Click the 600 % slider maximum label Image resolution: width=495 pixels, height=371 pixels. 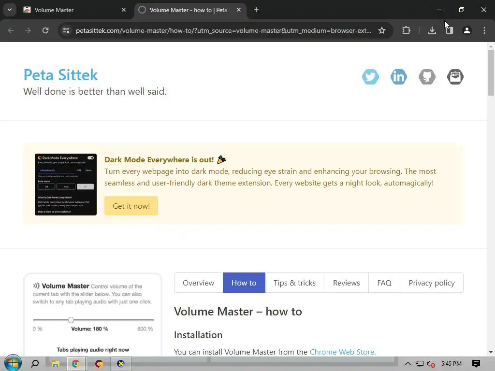click(145, 328)
